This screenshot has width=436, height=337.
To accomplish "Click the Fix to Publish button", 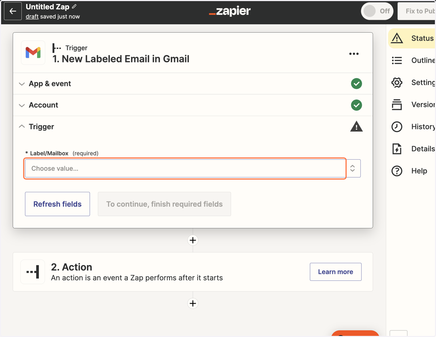I will pos(417,11).
